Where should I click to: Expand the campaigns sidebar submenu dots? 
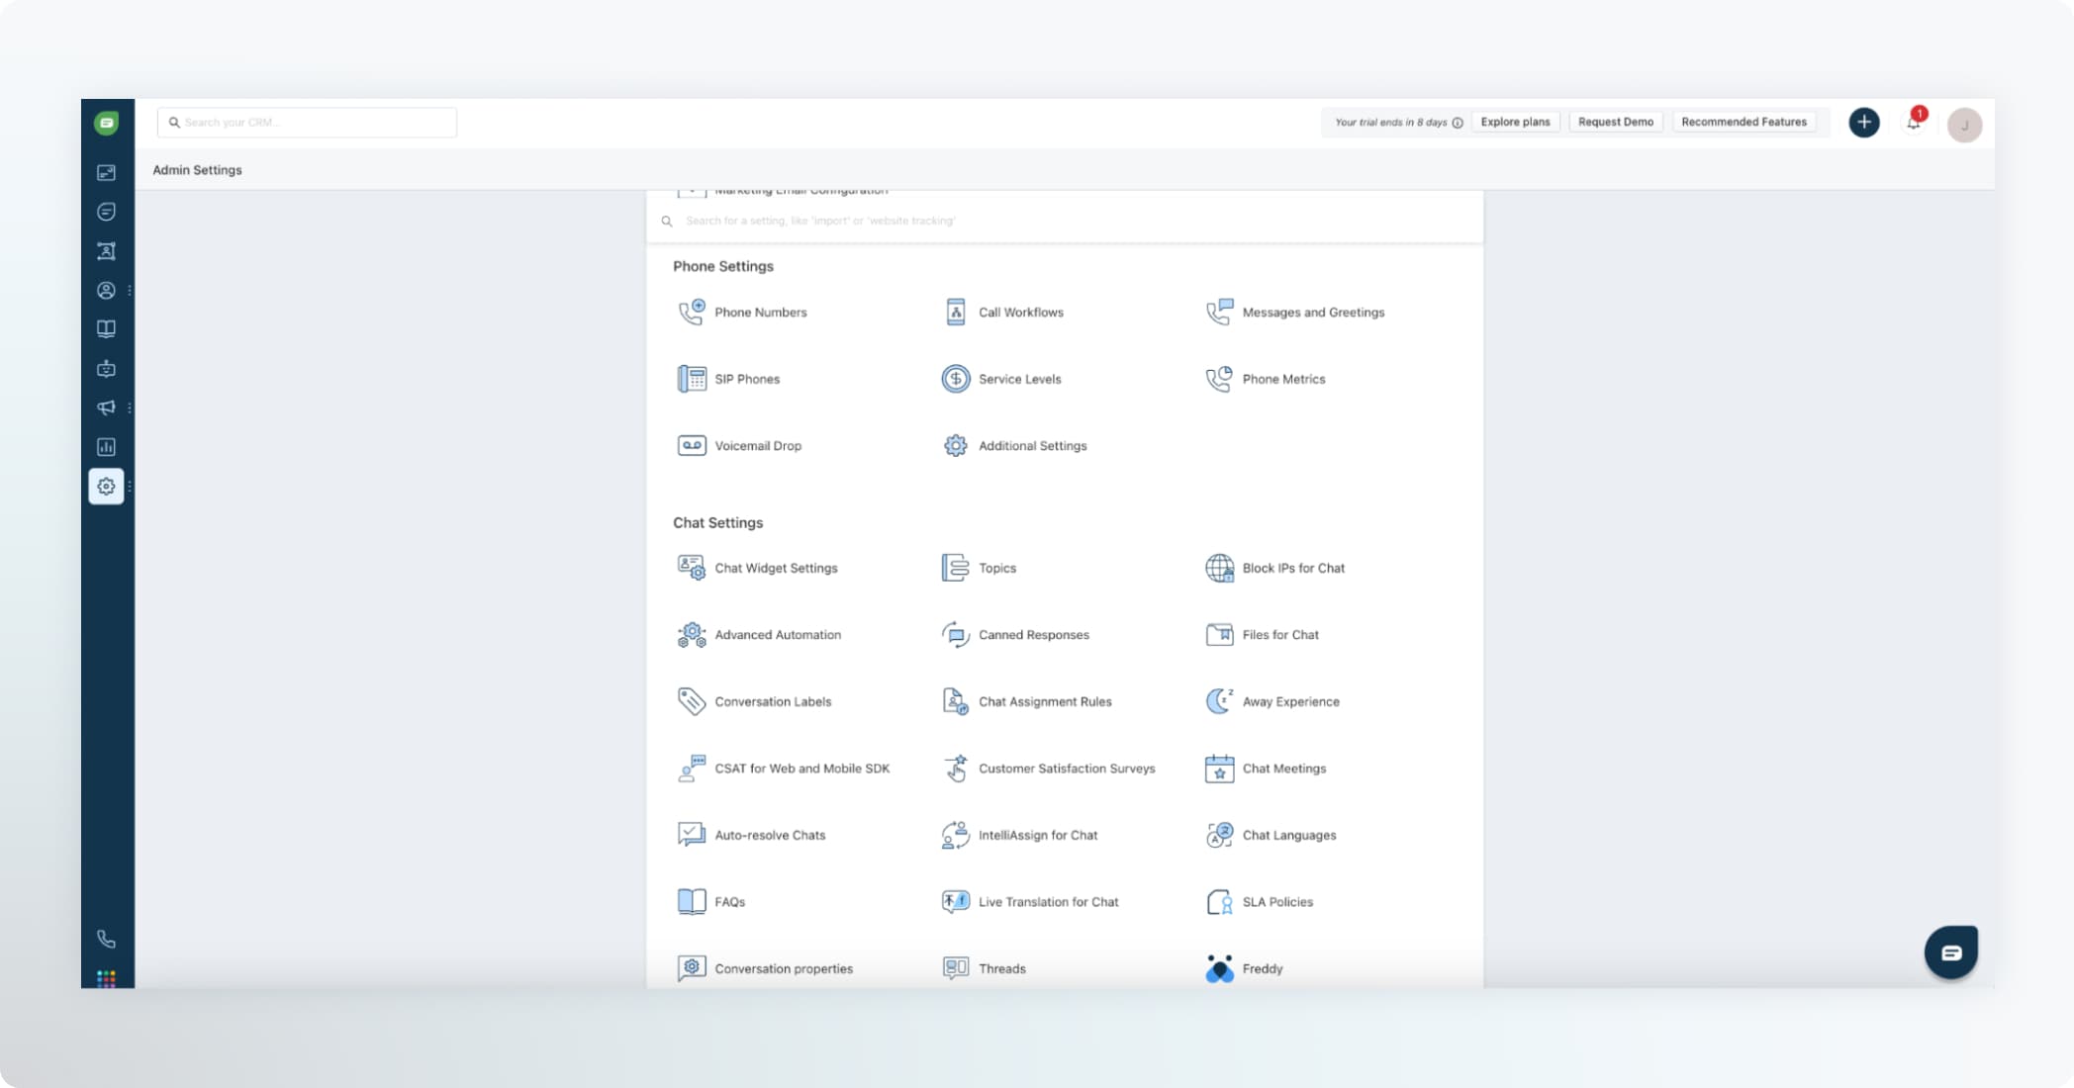tap(130, 408)
